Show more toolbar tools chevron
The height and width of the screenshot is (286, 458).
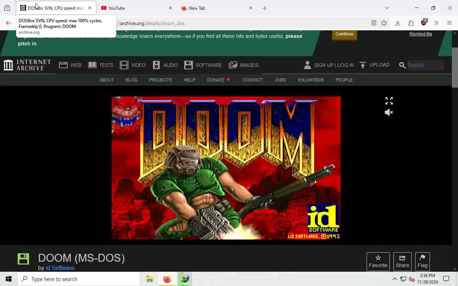coord(436,23)
